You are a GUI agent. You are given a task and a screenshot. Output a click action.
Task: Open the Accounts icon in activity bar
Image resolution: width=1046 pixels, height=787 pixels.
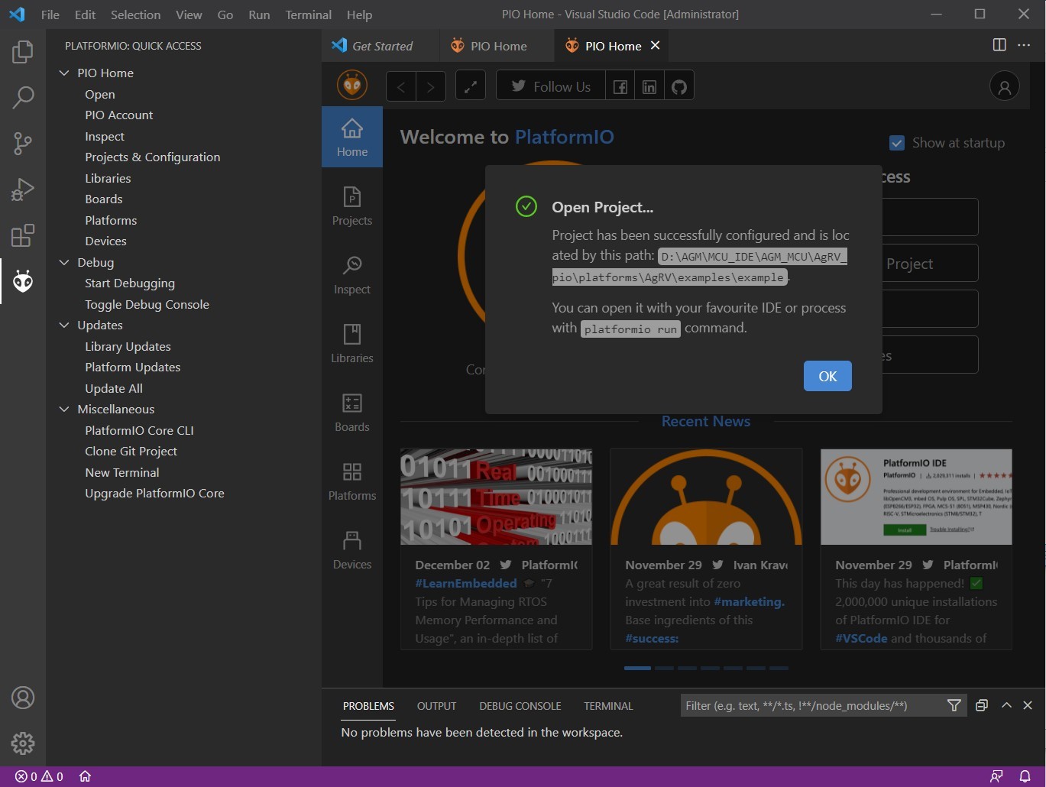coord(23,698)
